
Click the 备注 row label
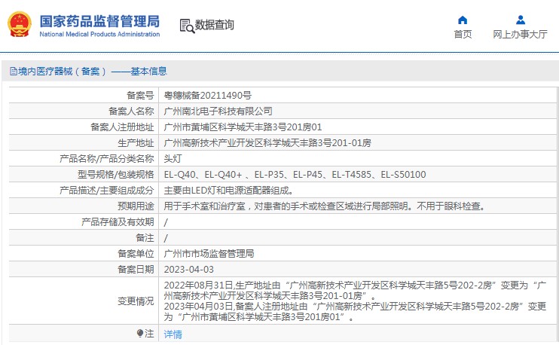(x=145, y=238)
